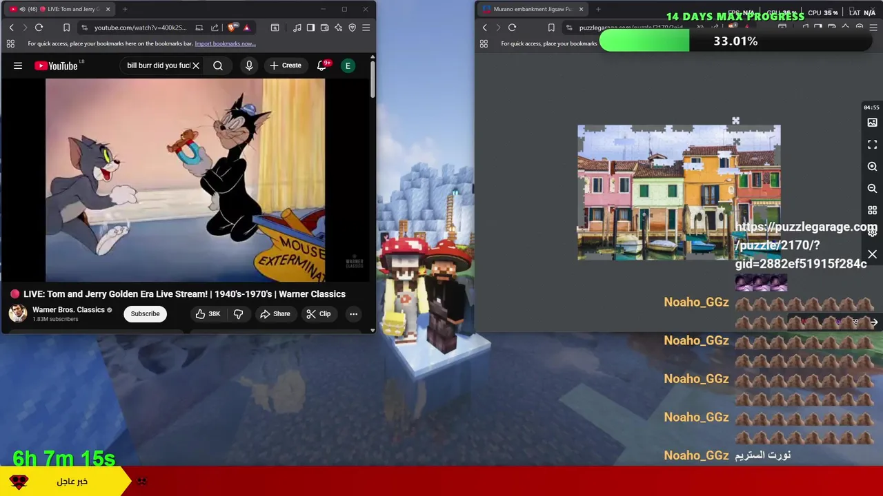Open YouTube notifications bell
The image size is (883, 496).
[x=322, y=65]
